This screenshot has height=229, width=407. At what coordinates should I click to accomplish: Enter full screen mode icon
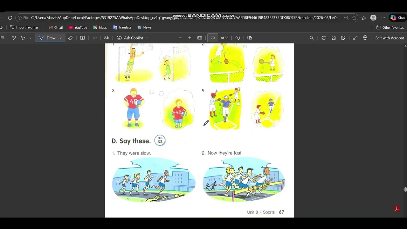pos(355,38)
